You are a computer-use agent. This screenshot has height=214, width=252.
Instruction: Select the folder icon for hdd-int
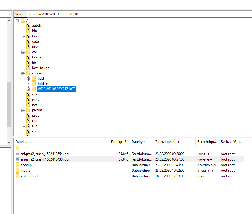tap(34, 84)
